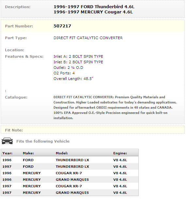The height and width of the screenshot is (215, 186).
Task: Click the 1996-1997 FORD Thunderbird 4.6L description line
Action: [x=94, y=7]
